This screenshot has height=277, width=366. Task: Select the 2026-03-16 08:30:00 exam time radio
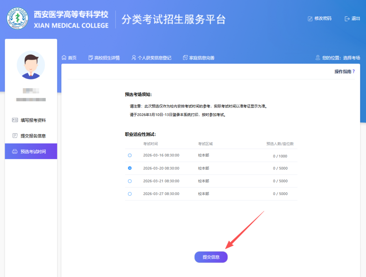click(130, 155)
